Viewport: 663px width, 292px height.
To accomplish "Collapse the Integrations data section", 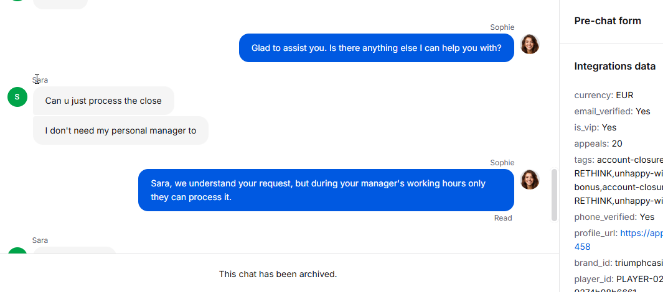I will [614, 66].
